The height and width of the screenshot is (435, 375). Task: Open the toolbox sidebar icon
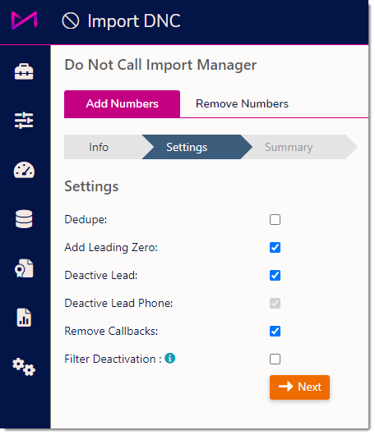(24, 71)
